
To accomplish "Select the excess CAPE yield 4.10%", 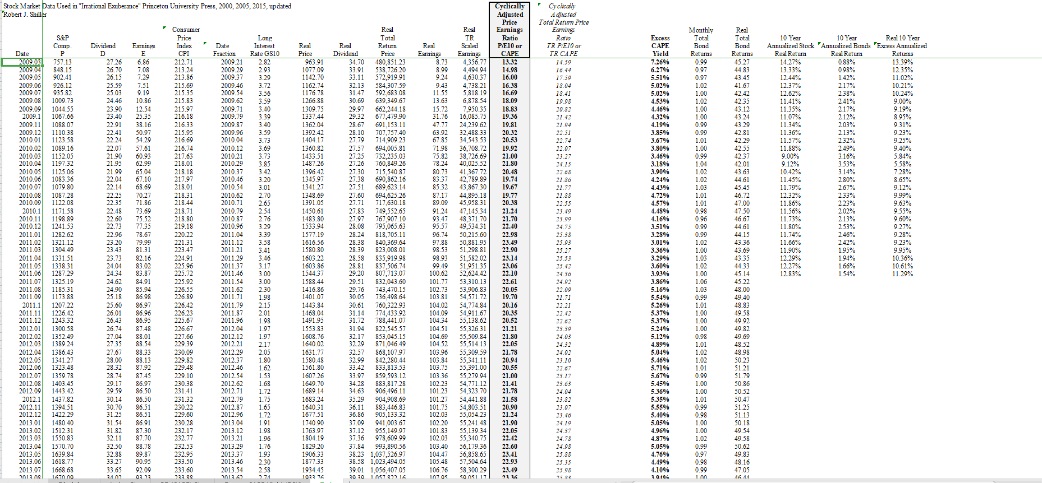I will pyautogui.click(x=660, y=470).
